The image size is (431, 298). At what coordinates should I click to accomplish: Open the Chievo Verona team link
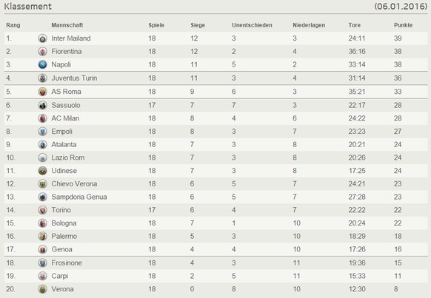click(x=74, y=184)
